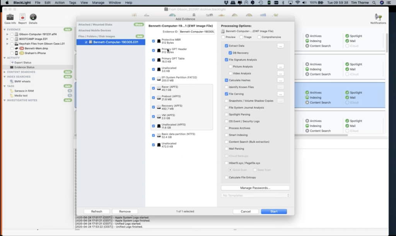This screenshot has width=396, height=236.
Task: Open the Dropbox menu bar icon
Action: point(226,3)
